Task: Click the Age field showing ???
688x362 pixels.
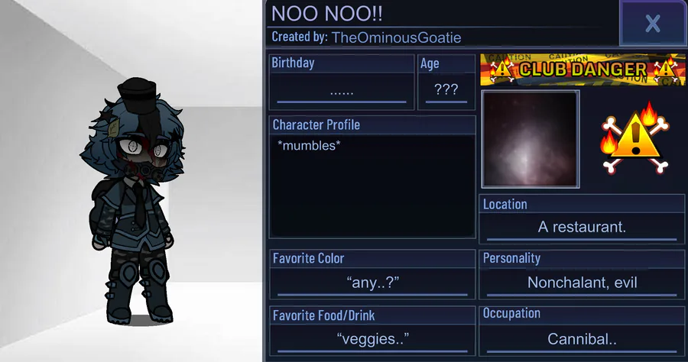Action: pos(446,90)
